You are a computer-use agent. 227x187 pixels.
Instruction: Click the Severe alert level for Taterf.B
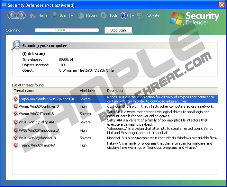pos(85,114)
